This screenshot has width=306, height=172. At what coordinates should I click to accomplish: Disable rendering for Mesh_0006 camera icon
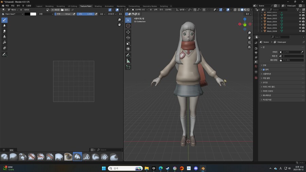[303, 28]
